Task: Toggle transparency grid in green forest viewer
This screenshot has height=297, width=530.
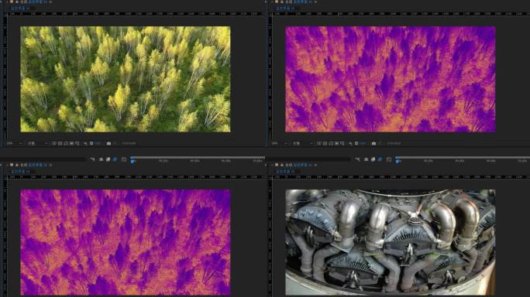Action: 60,143
